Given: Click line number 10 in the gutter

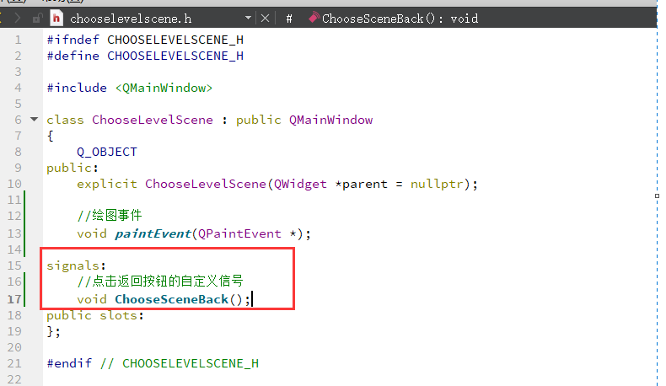Looking at the screenshot, I should coord(14,185).
